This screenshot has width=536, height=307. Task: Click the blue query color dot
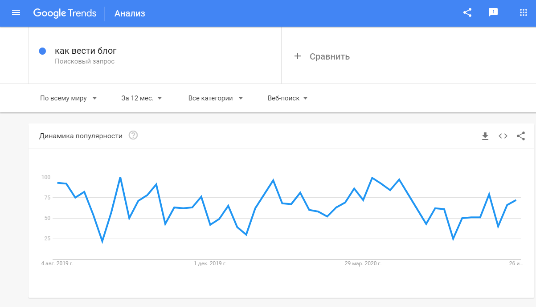click(43, 51)
